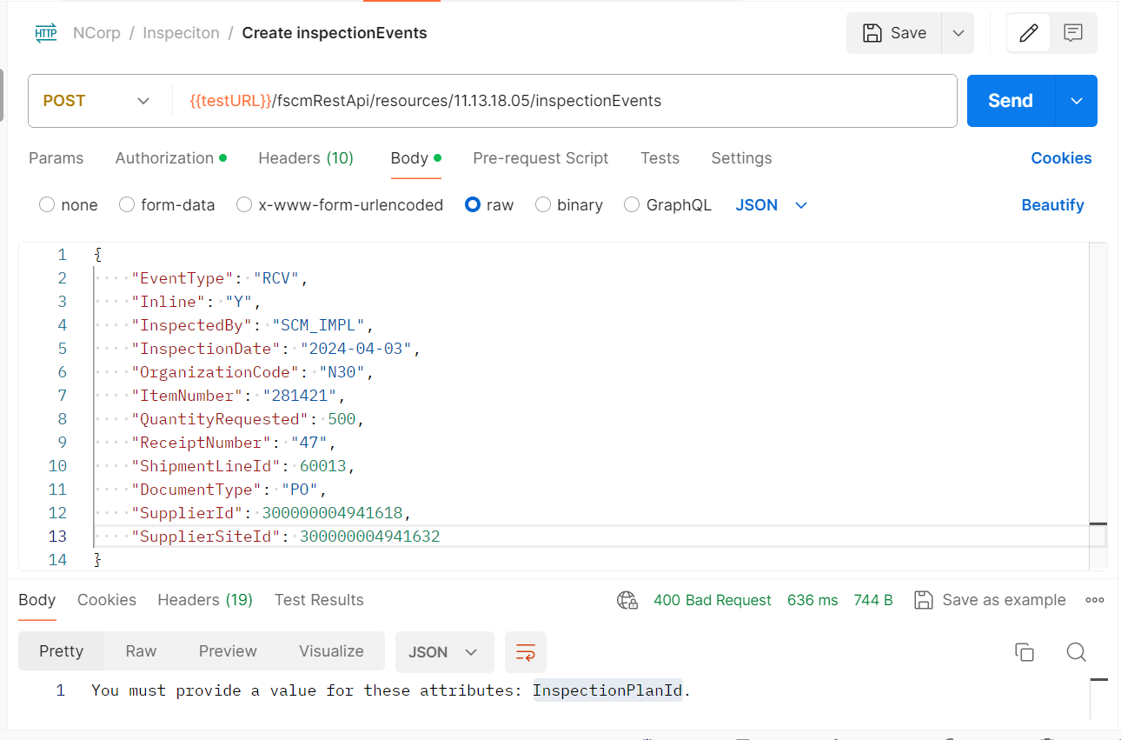Open the JSON body language dropdown
The height and width of the screenshot is (740, 1121).
(x=771, y=204)
